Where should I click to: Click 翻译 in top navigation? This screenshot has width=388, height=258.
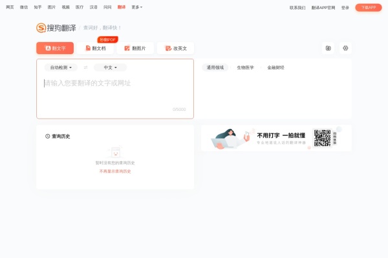pos(122,7)
